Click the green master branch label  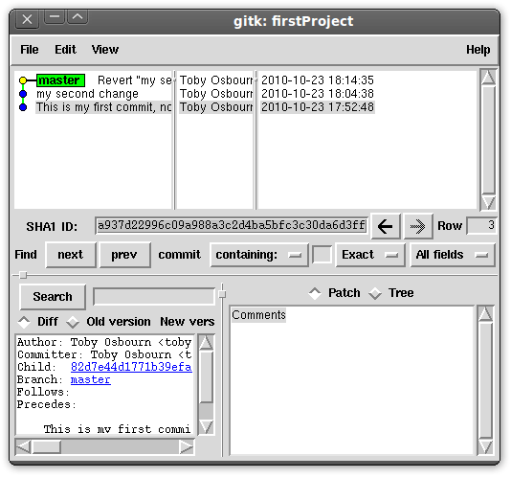[x=60, y=80]
